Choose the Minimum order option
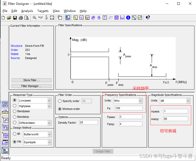Screen dimensions: 196x161 click(60, 109)
